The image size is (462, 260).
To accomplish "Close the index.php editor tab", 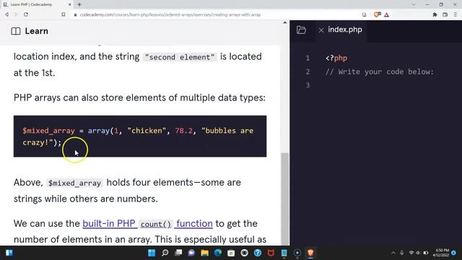I will coord(321,30).
